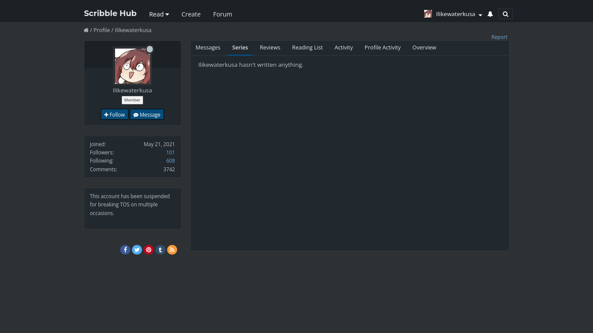
Task: Click the home icon in breadcrumb
Action: (x=86, y=30)
